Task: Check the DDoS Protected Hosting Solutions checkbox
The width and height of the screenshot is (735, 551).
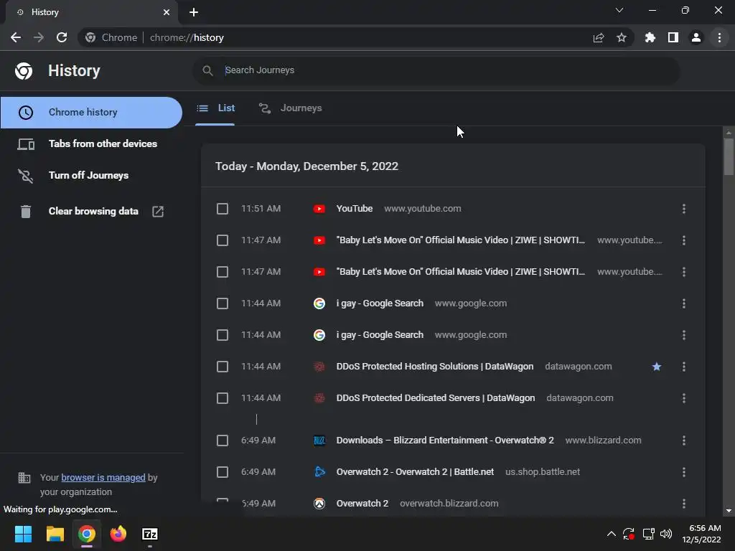Action: (223, 367)
